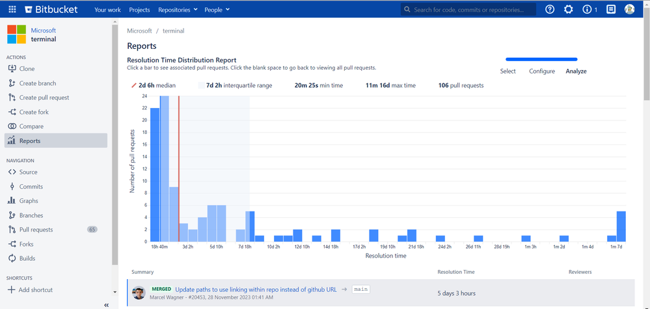Click the 65 pull requests badge
The image size is (650, 309).
pyautogui.click(x=92, y=230)
